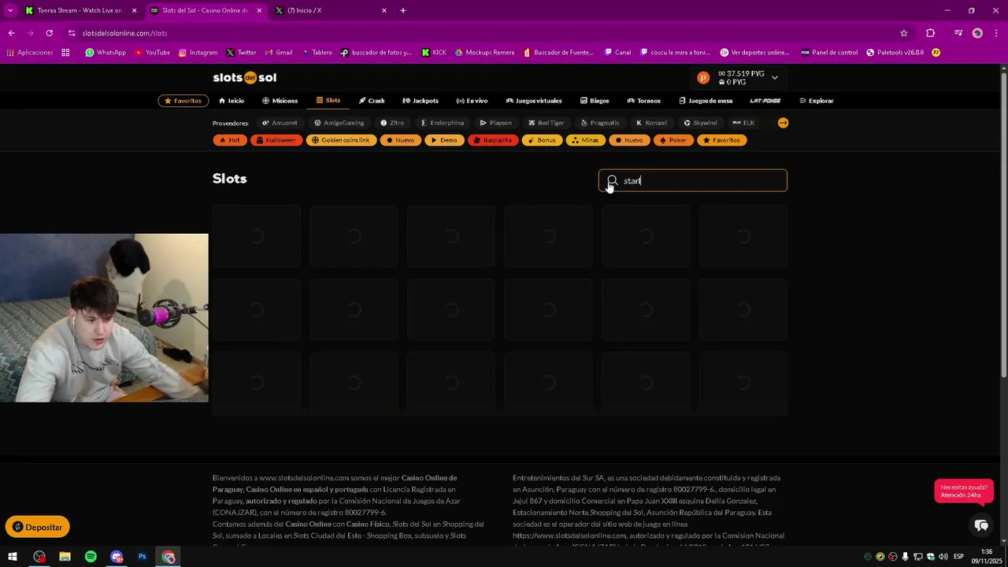Filter by AmigoGaming provider
The height and width of the screenshot is (567, 1008).
339,123
